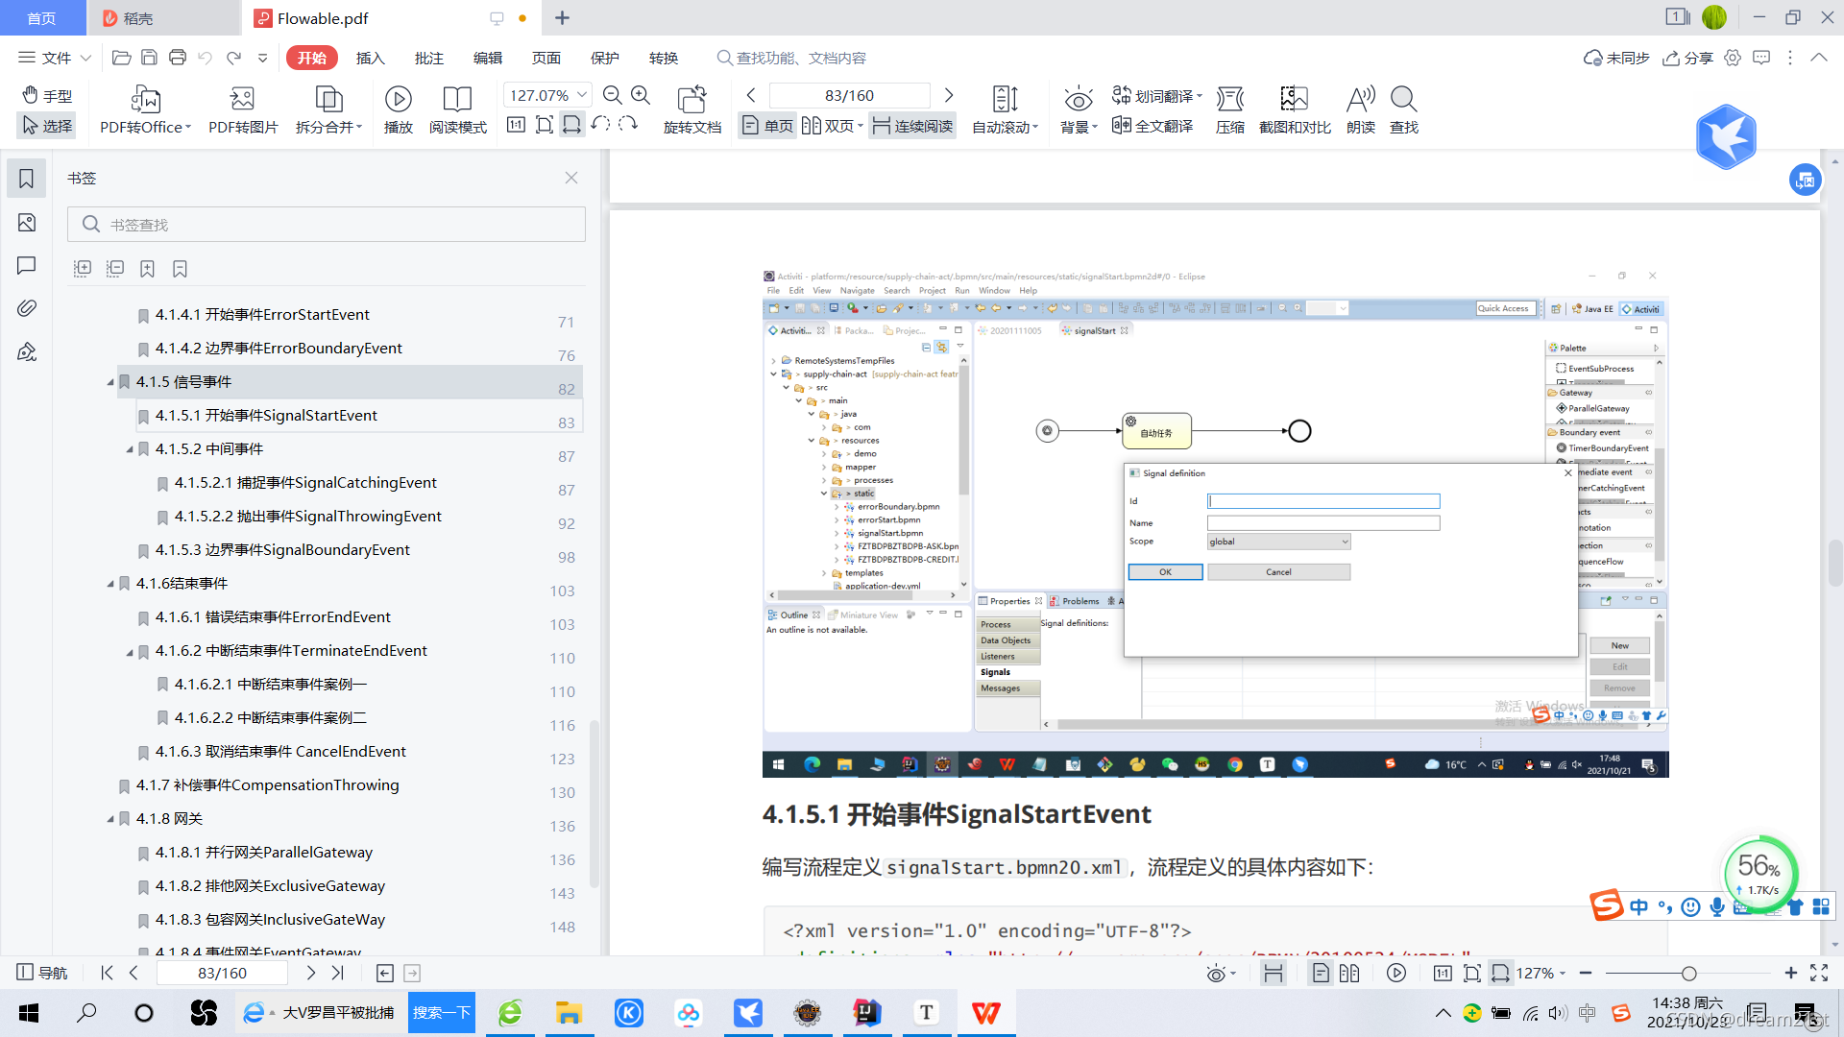Click the 旋转文档 rotate document icon

point(691,109)
